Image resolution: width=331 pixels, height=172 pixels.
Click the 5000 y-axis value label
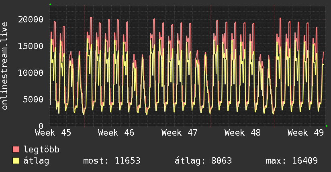click(x=33, y=99)
